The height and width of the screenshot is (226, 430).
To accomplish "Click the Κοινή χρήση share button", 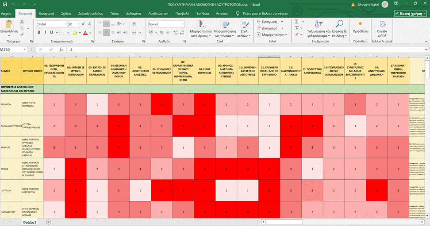I will 411,13.
